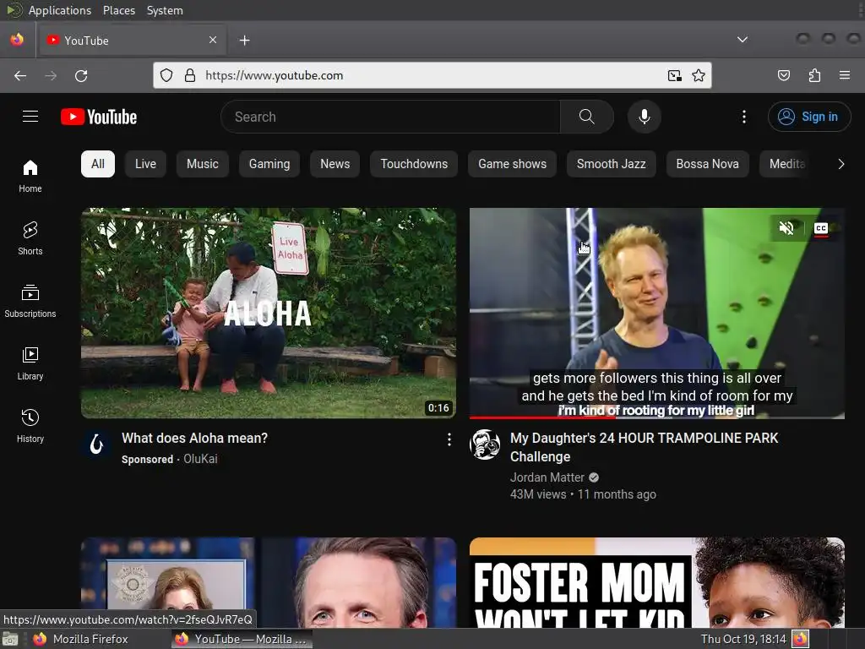Image resolution: width=865 pixels, height=649 pixels.
Task: Reload the page
Action: (x=81, y=75)
